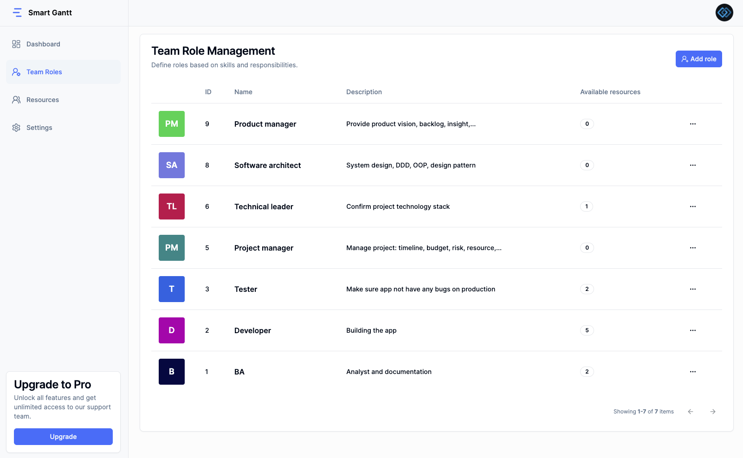Click the dark B badge for BA

pos(172,372)
